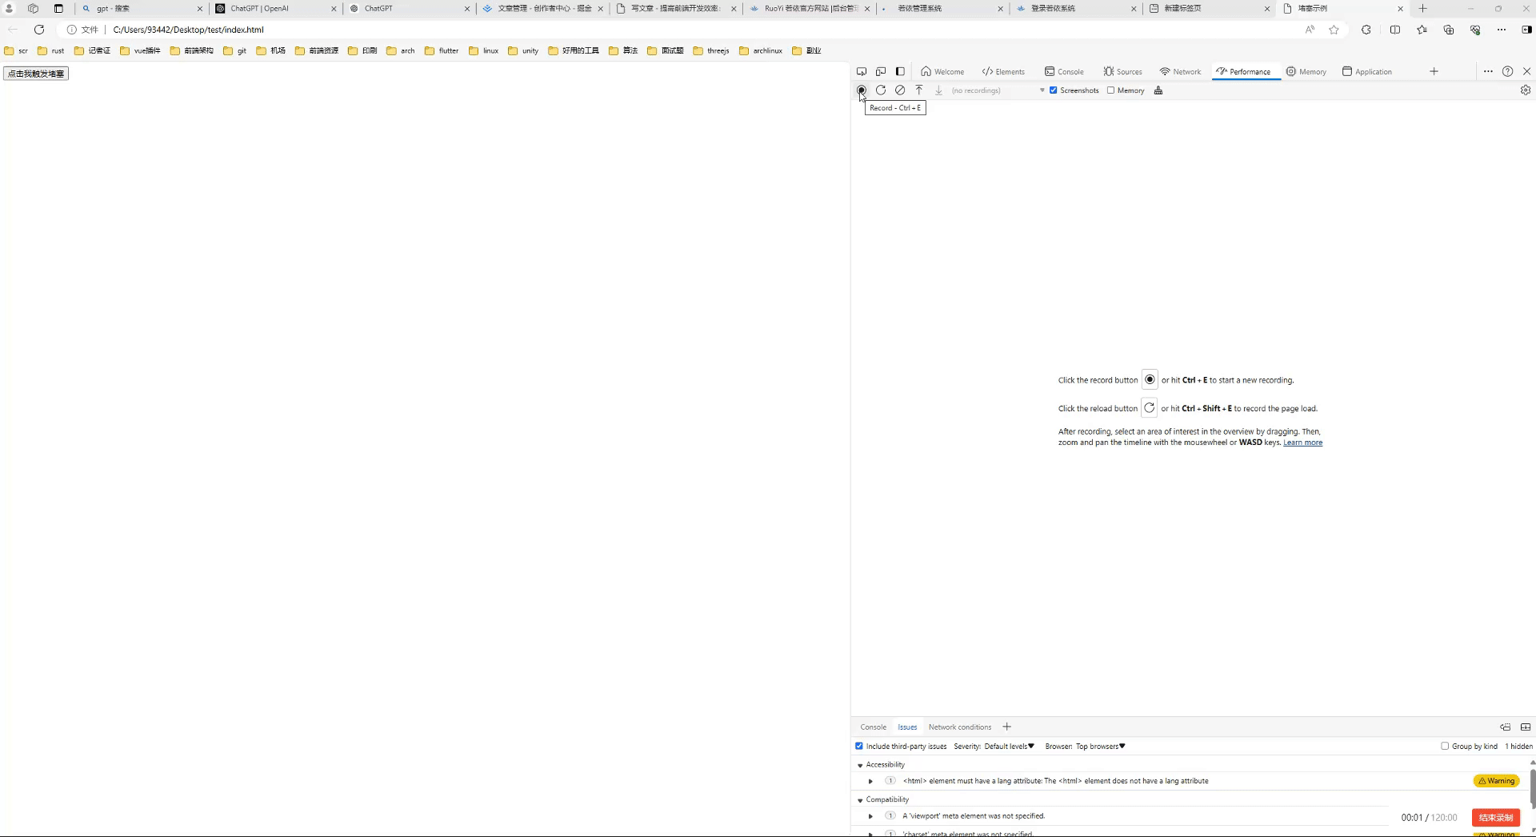The image size is (1536, 837).
Task: Open the DevTools more tools plus button
Action: pos(1434,71)
